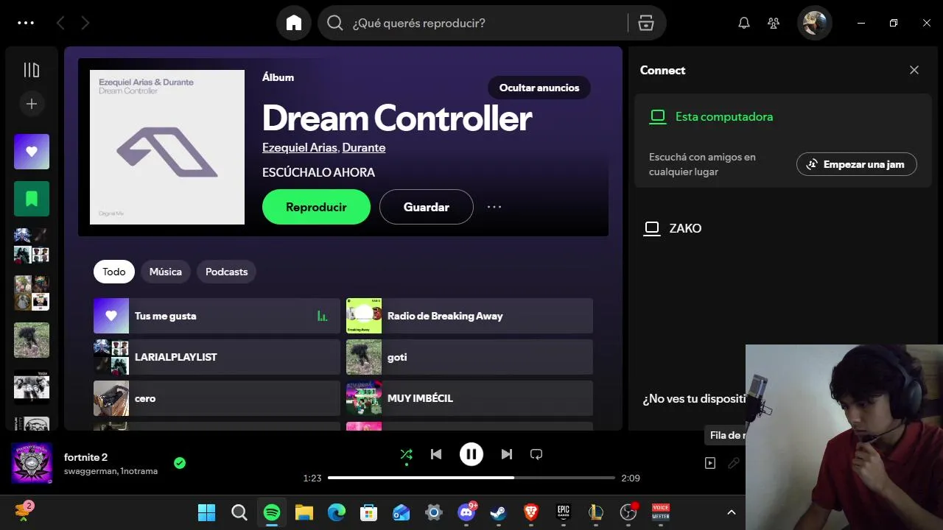Open second sidebar playlist collage thumbnail
This screenshot has height=530, width=943.
point(32,293)
